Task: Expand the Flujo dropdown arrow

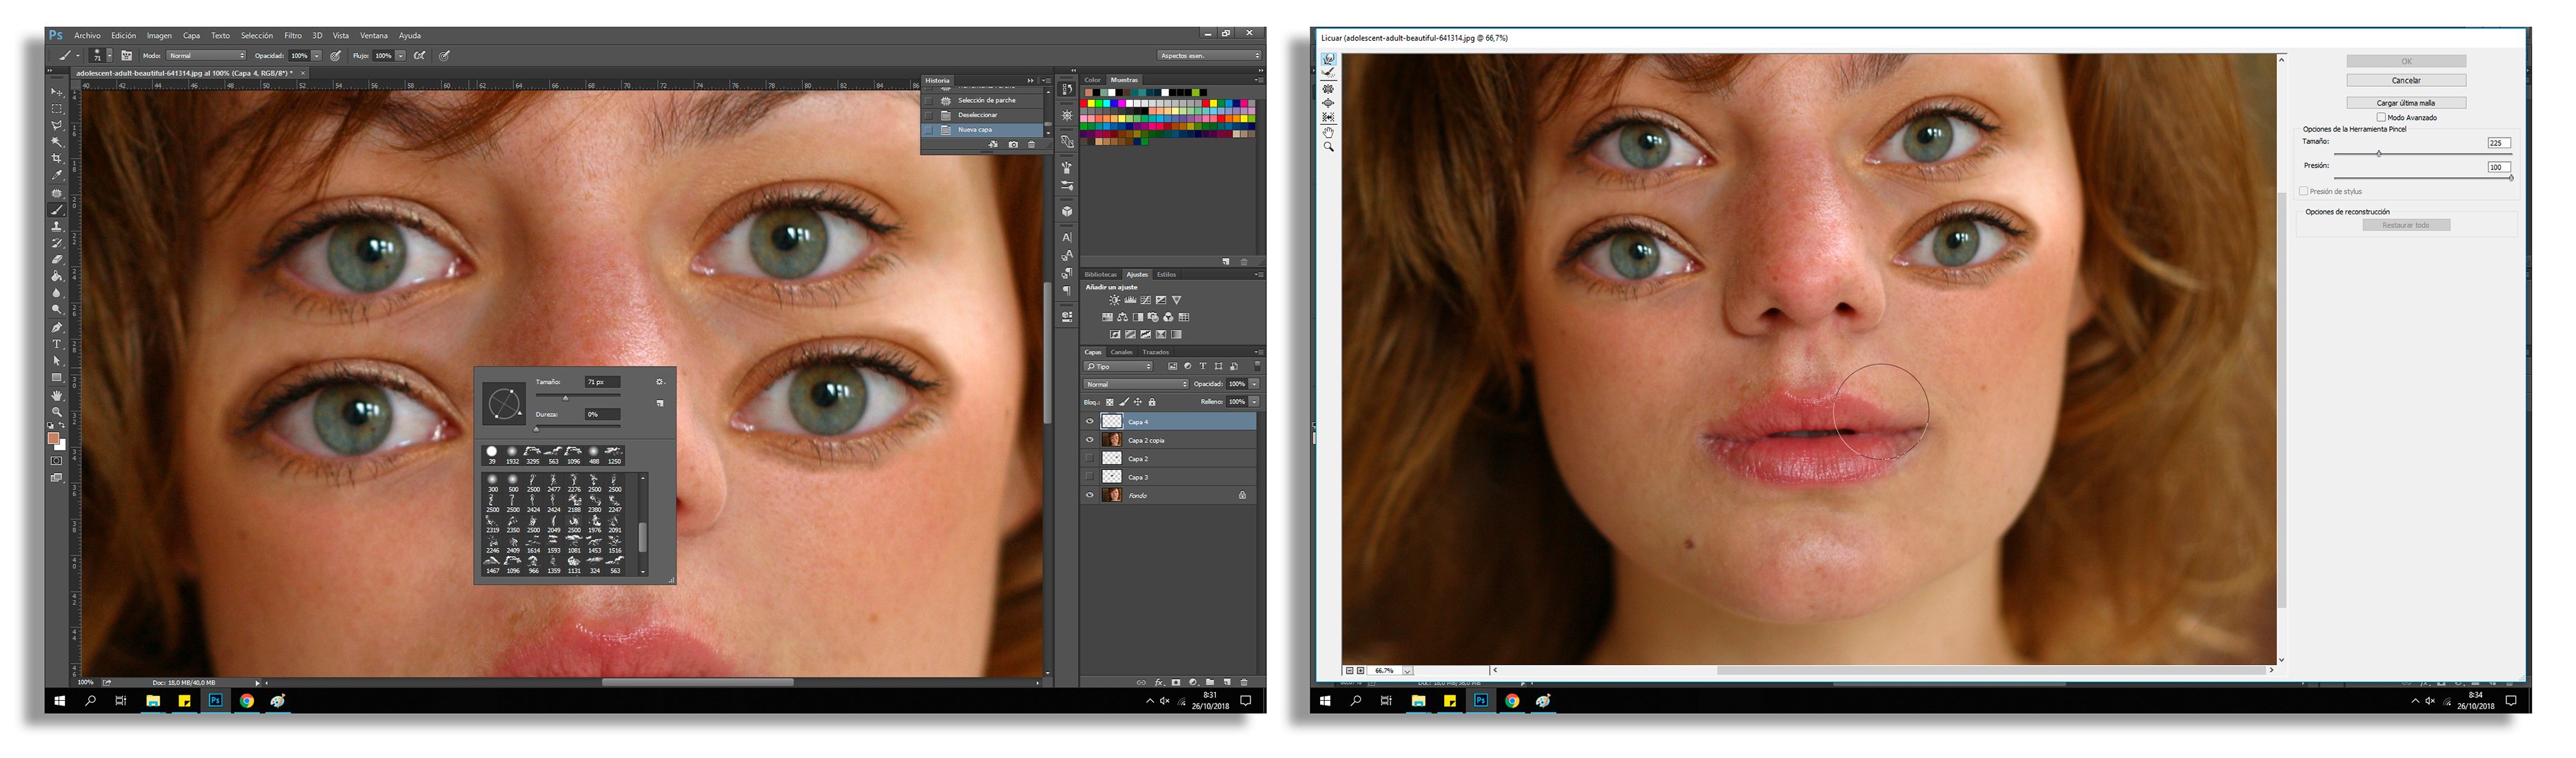Action: (x=401, y=56)
